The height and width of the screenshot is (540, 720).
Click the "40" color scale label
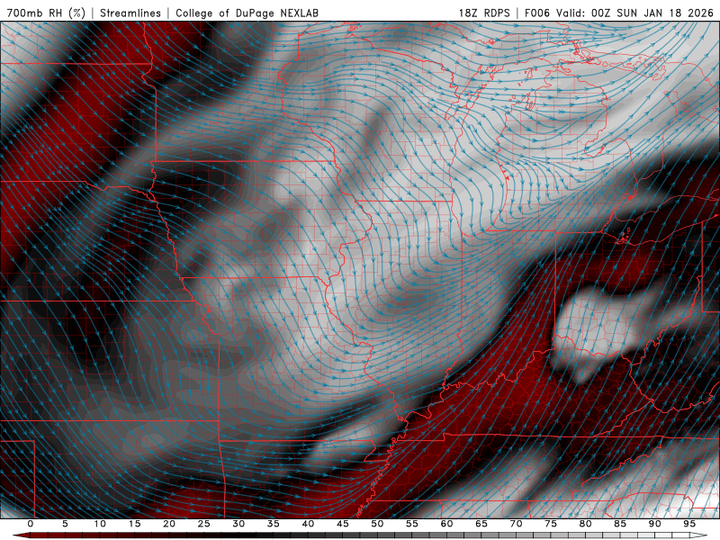point(308,524)
